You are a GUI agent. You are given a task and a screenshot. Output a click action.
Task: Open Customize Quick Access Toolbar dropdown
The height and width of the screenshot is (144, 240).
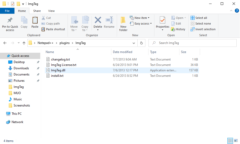click(23, 4)
